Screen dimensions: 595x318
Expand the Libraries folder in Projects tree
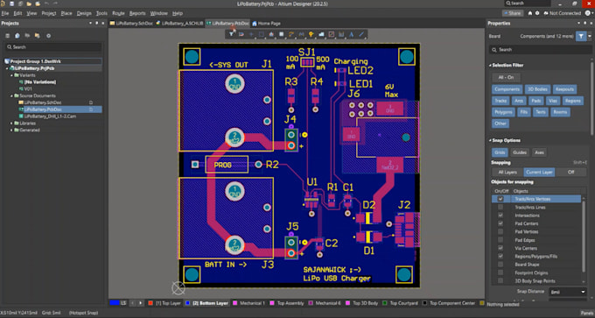11,124
